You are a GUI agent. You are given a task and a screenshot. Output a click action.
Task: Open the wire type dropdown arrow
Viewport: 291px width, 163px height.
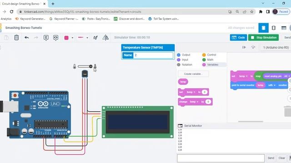click(x=87, y=38)
